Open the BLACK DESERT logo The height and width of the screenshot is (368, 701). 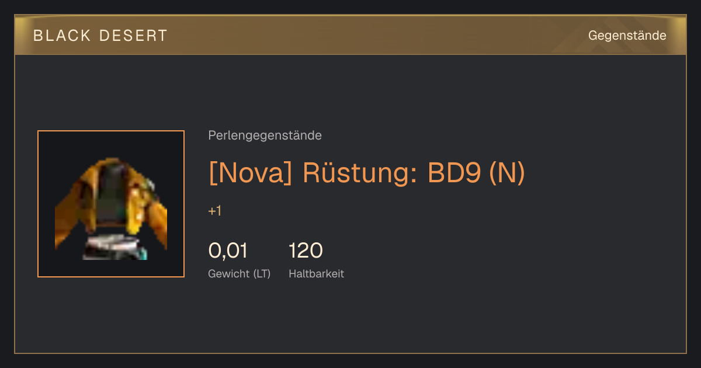100,36
